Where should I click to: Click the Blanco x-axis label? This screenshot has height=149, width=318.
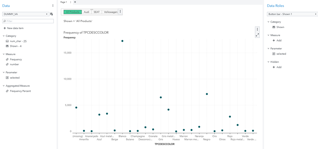point(122,136)
